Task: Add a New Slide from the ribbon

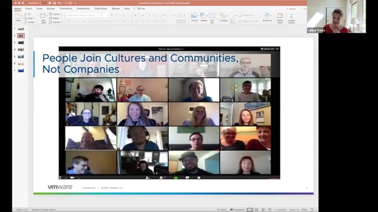Action: (x=43, y=18)
